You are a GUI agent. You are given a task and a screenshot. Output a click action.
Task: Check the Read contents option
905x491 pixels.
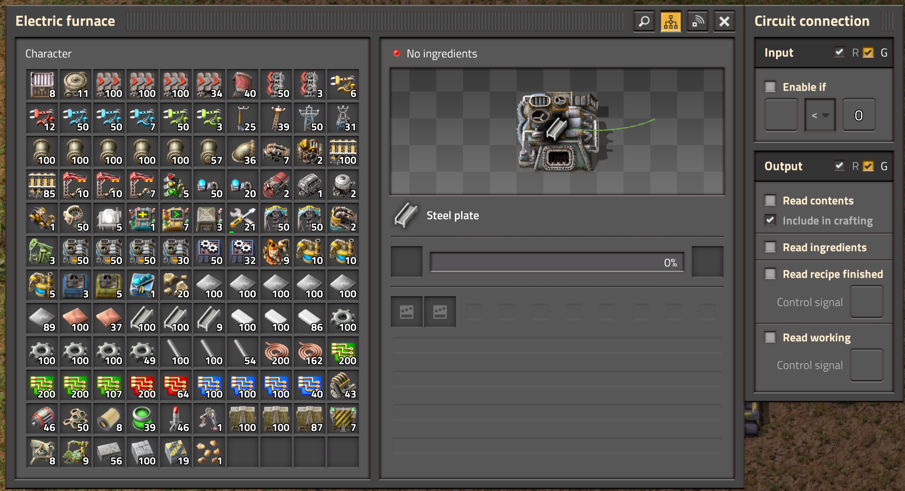[x=770, y=200]
